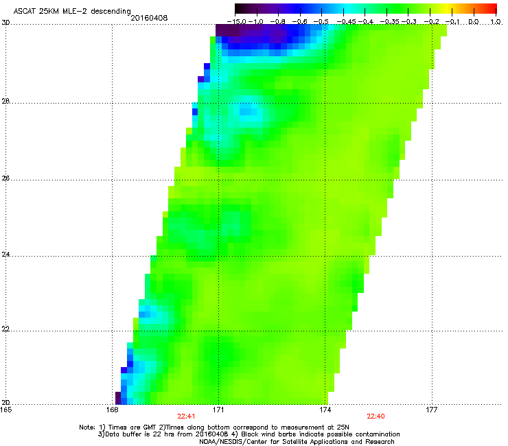
Task: Click the latitude axis label 24
Action: coord(5,255)
